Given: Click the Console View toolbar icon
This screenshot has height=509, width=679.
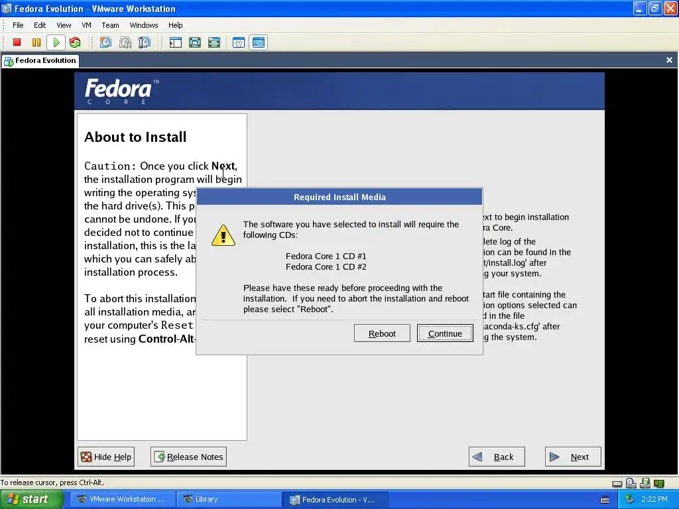Looking at the screenshot, I should pos(259,42).
